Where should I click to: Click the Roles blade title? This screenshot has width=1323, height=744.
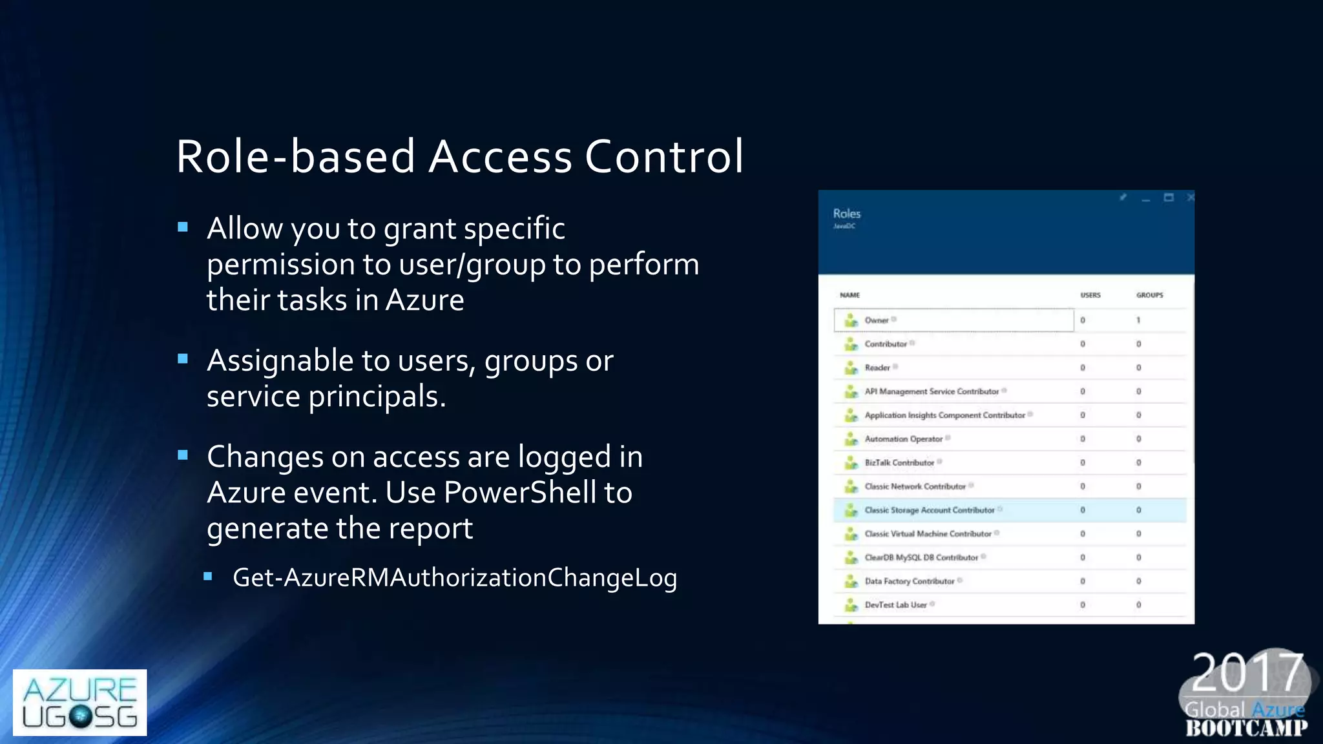[846, 213]
